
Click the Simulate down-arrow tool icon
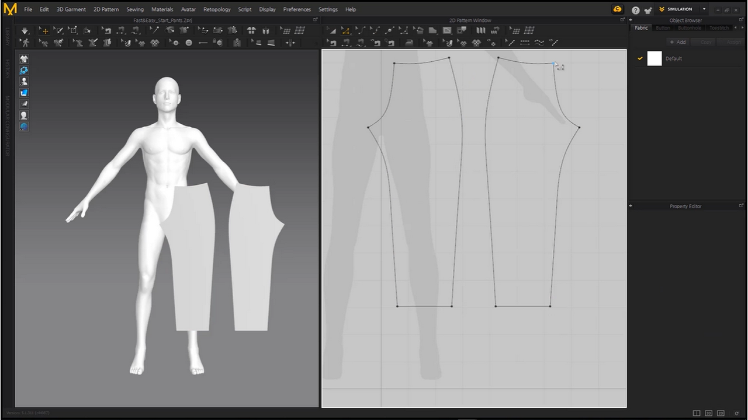[x=25, y=30]
